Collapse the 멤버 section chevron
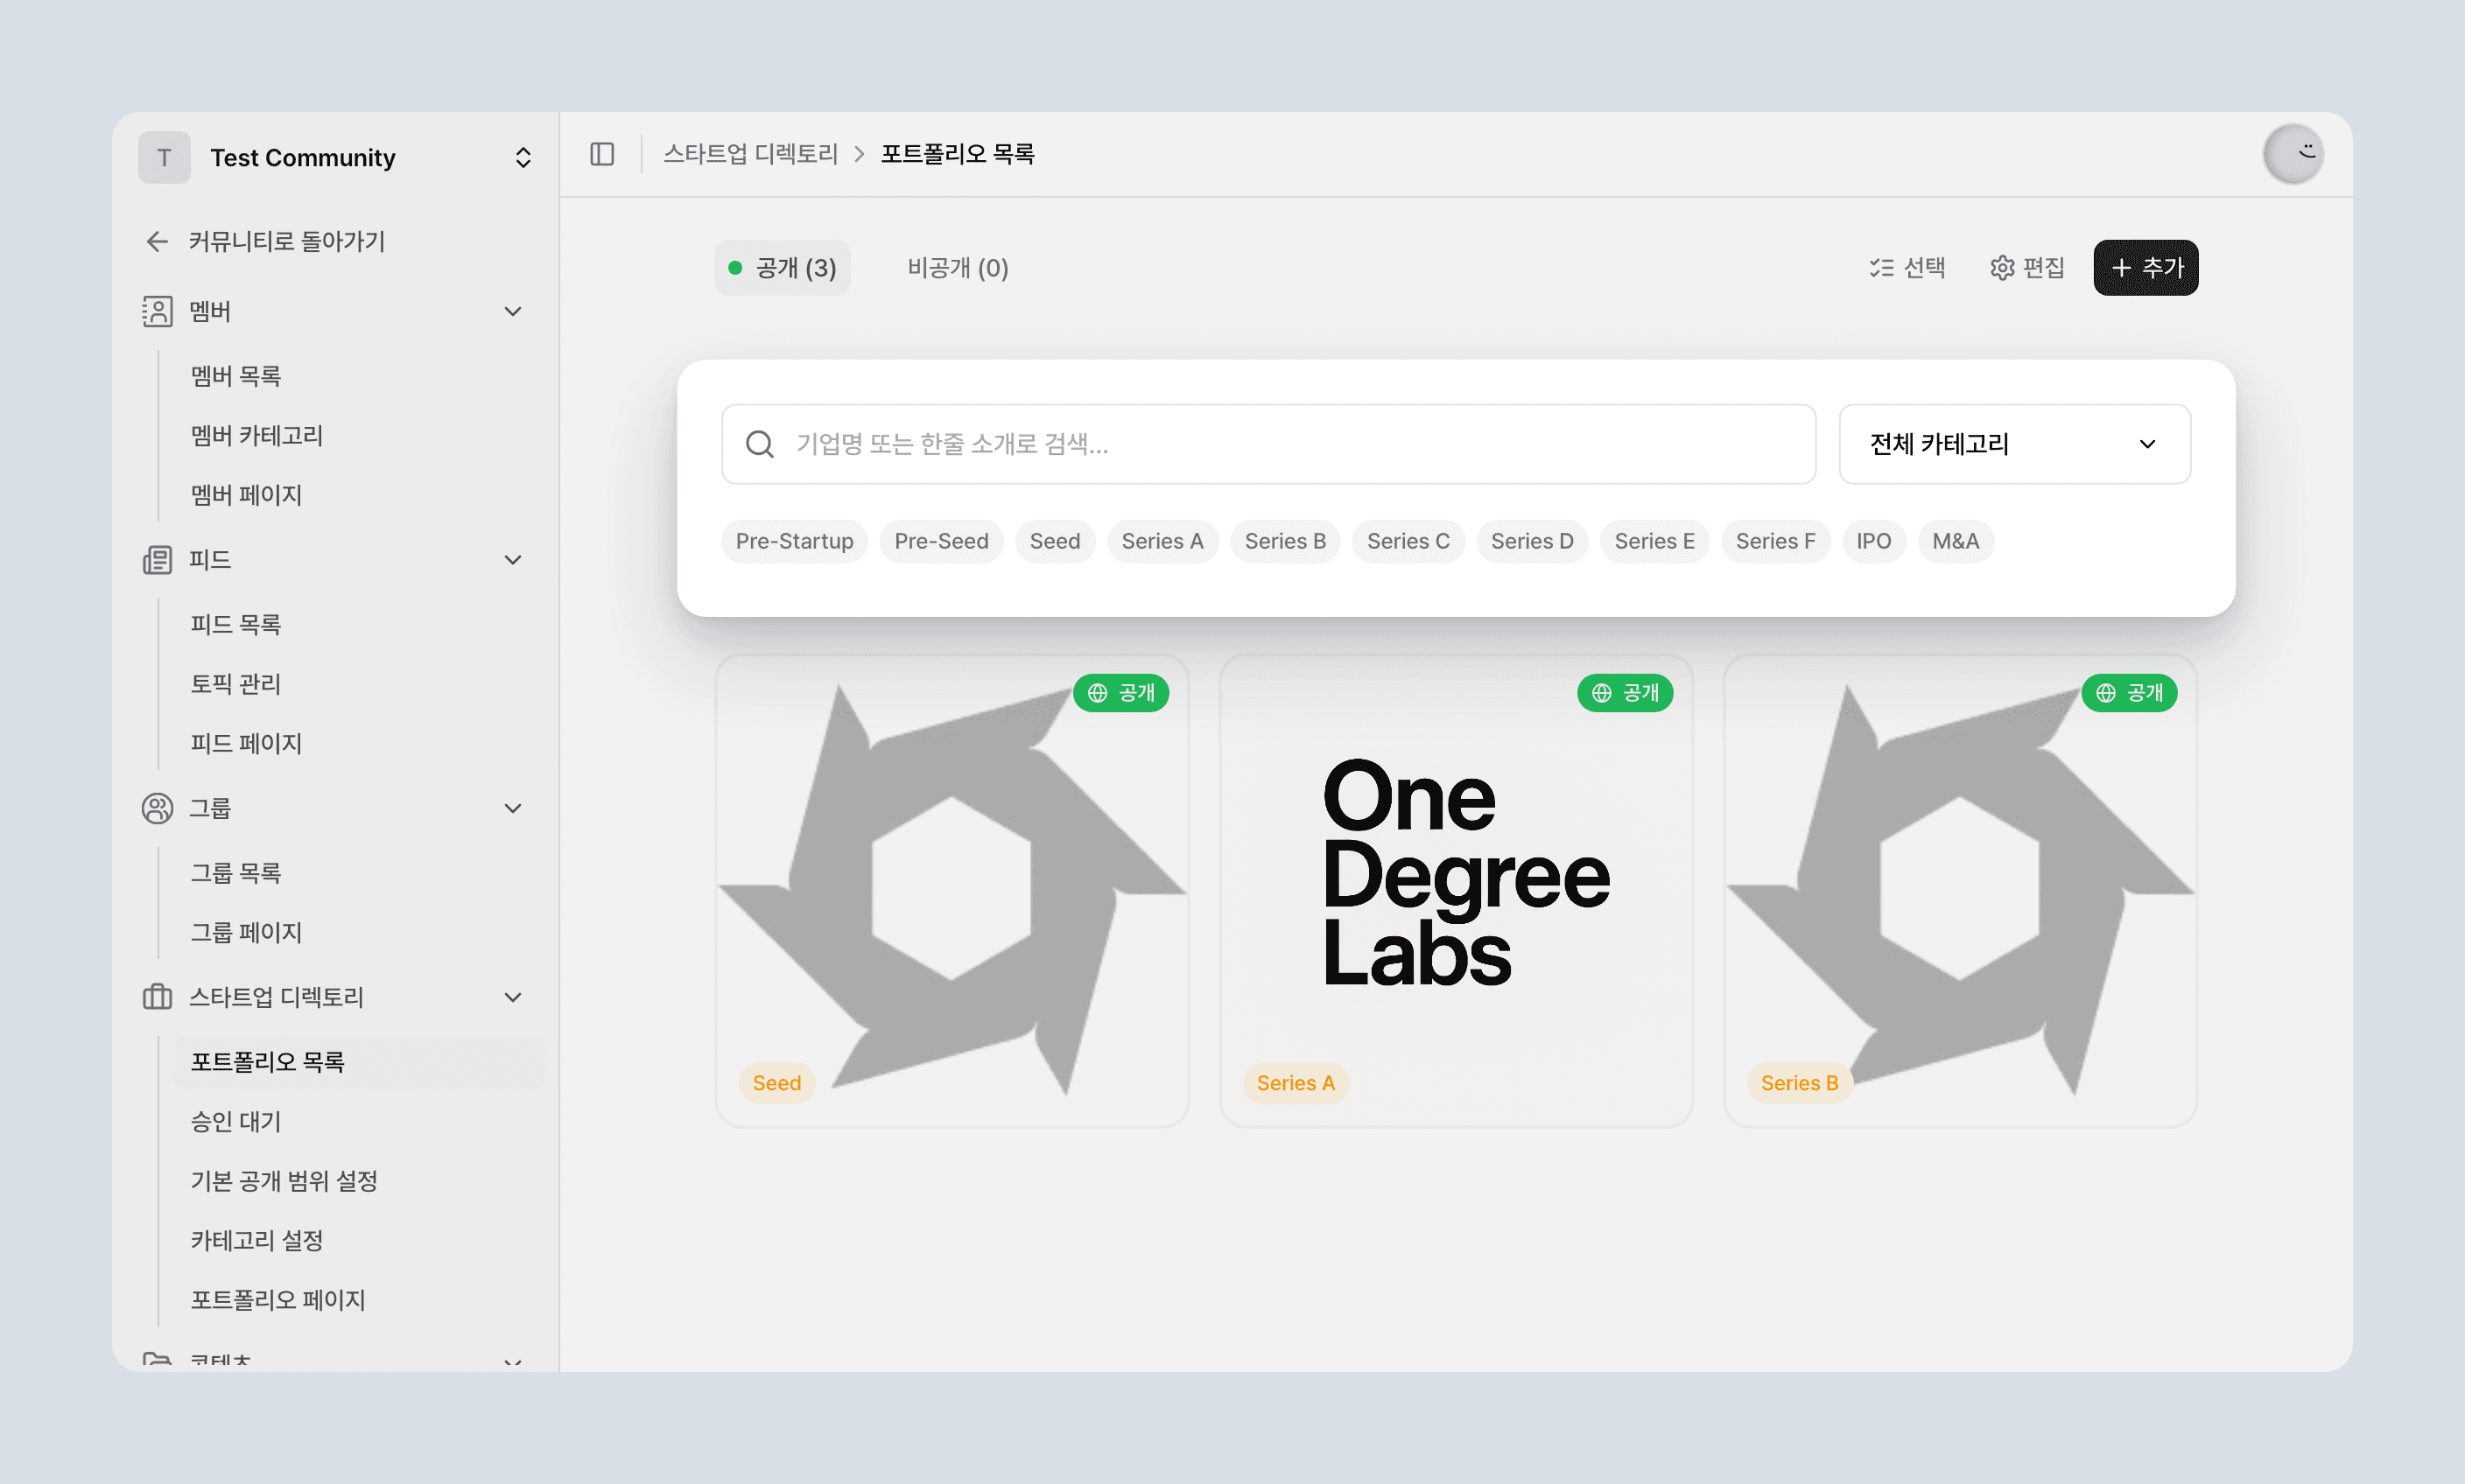 [513, 311]
